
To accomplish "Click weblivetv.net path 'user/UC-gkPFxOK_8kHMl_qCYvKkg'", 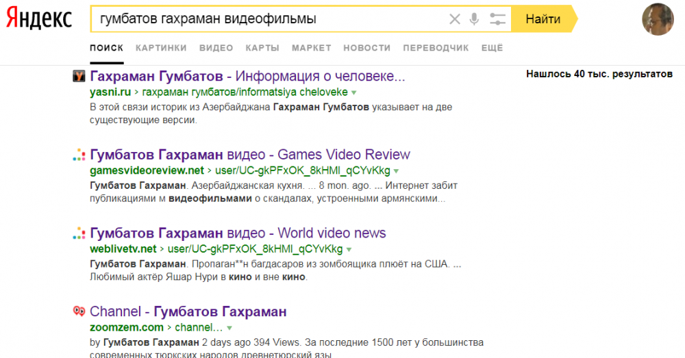I will pos(256,249).
